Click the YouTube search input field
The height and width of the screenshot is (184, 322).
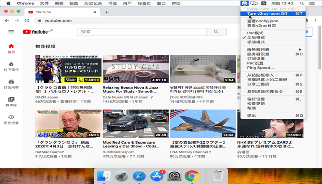(142, 32)
